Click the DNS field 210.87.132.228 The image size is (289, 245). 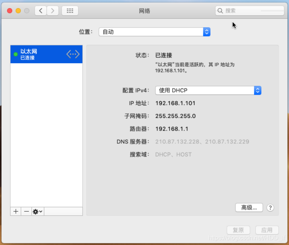point(177,141)
